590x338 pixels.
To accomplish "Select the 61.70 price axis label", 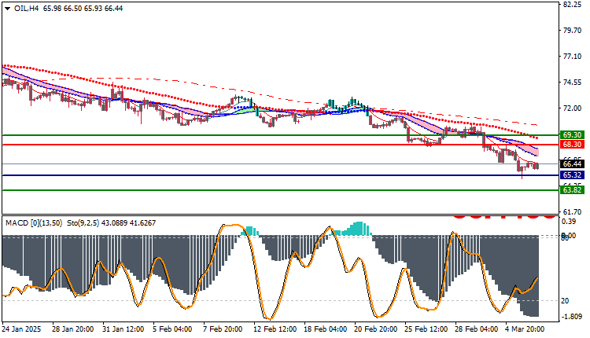I will [x=572, y=212].
